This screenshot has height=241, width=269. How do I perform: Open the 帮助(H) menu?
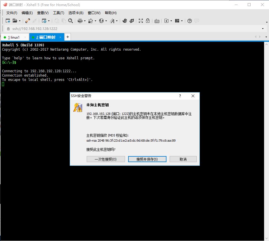pyautogui.click(x=111, y=13)
